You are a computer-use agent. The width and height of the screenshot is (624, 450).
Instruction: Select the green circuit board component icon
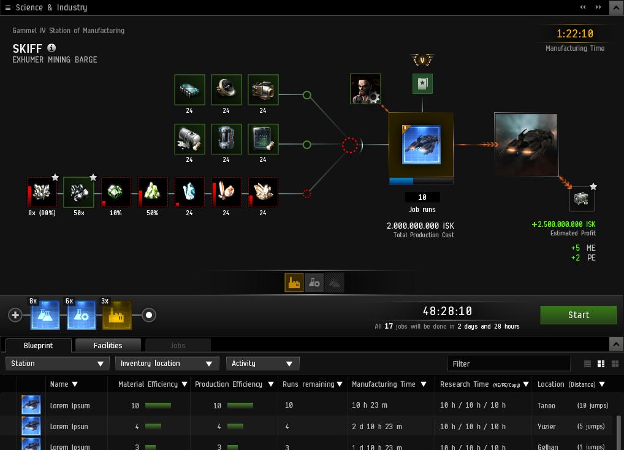263,139
